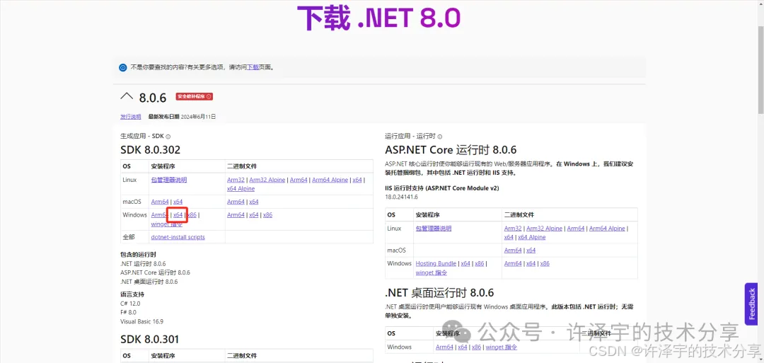Click the .NET 桌面运行时 8.0.6 heading
764x363 pixels.
(x=439, y=293)
